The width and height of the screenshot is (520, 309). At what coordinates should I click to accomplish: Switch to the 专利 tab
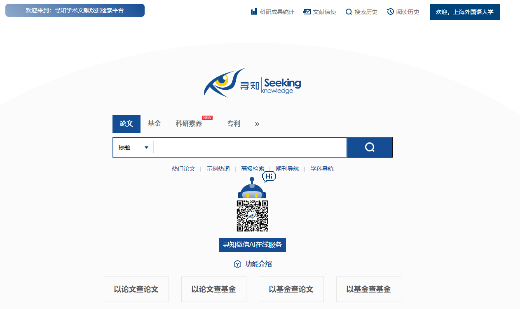[x=234, y=124]
